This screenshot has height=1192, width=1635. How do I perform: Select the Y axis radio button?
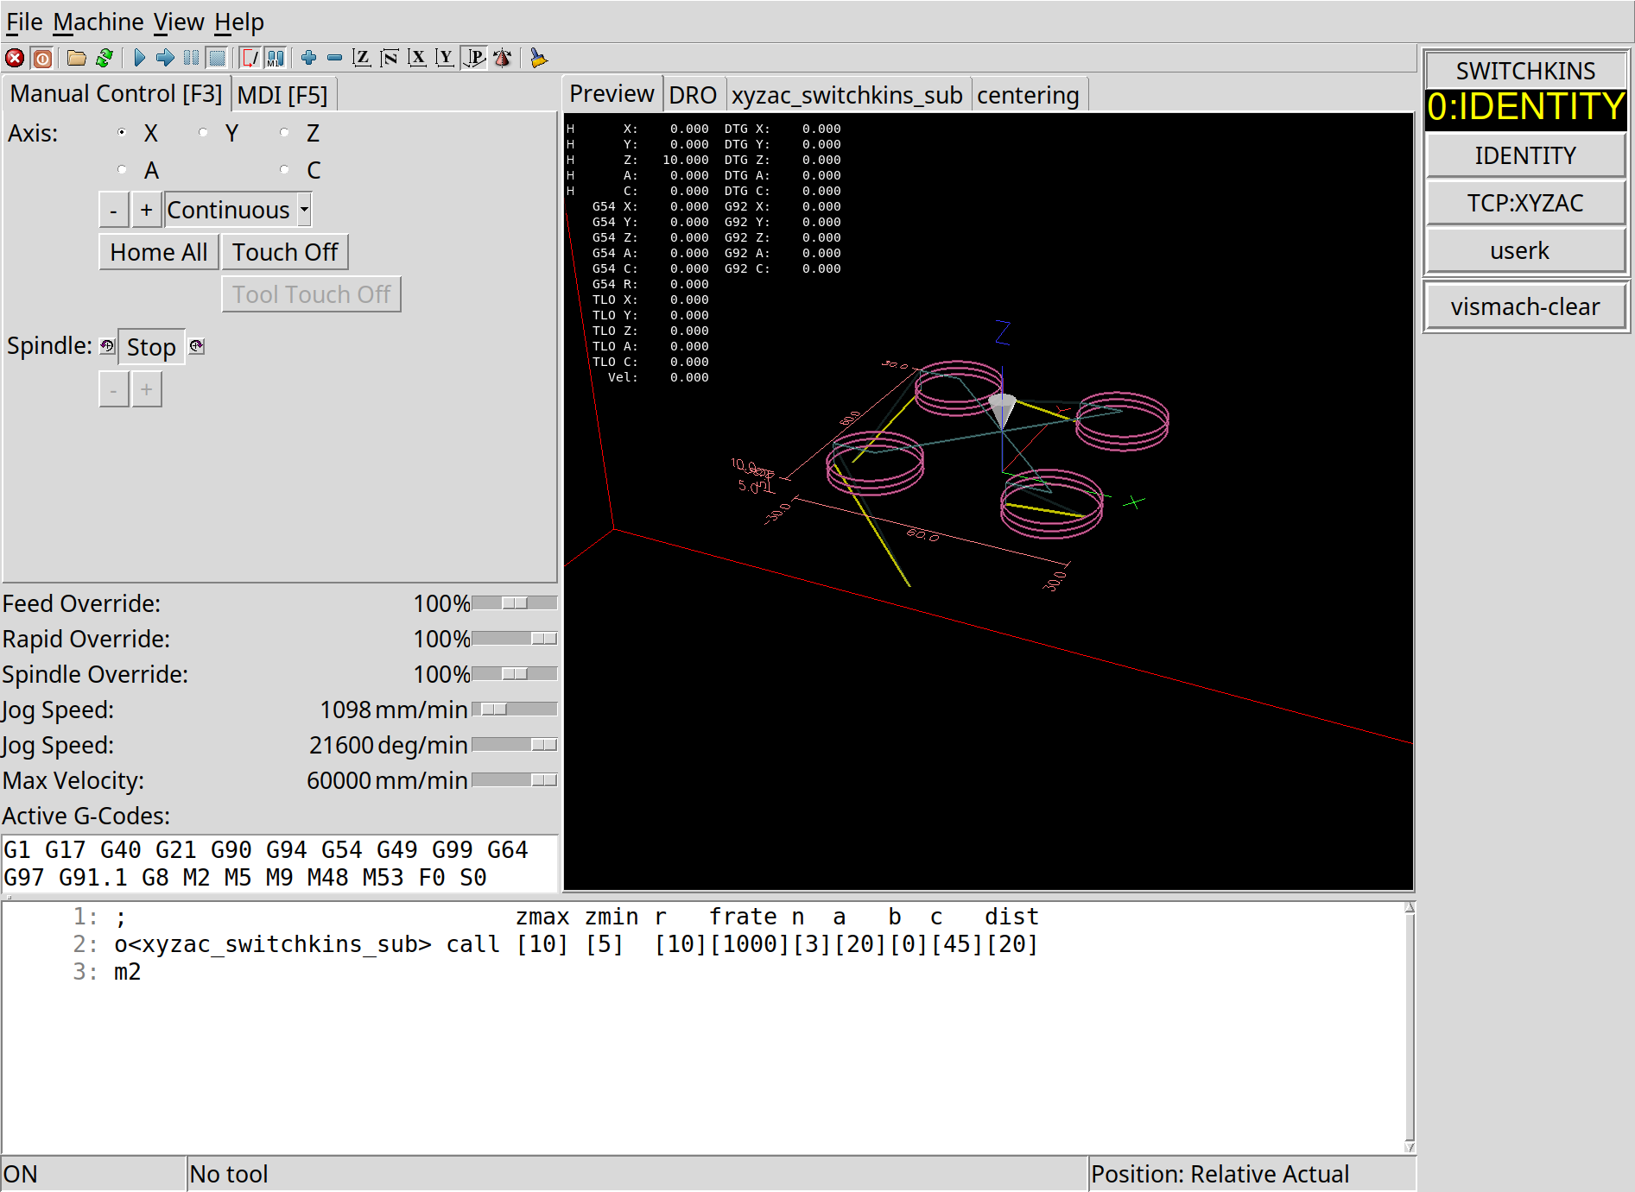(203, 133)
